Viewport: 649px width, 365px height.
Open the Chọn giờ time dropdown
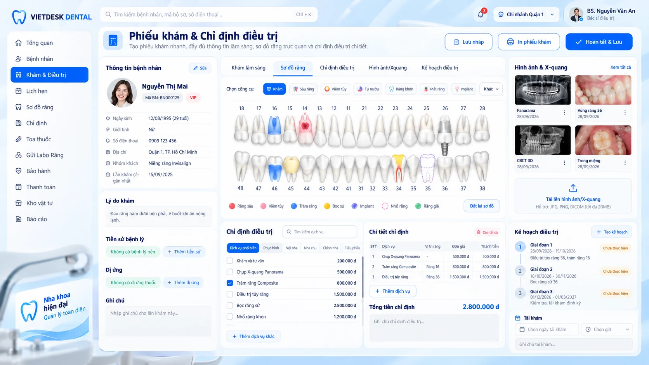[607, 329]
